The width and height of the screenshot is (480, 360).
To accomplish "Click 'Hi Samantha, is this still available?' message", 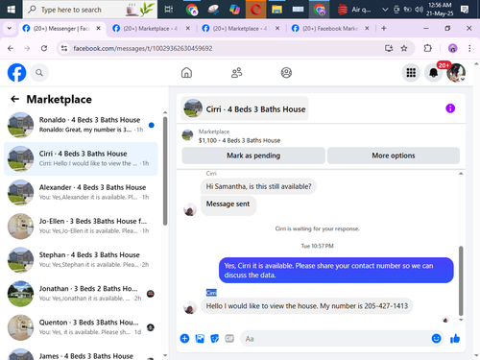I will [x=258, y=186].
